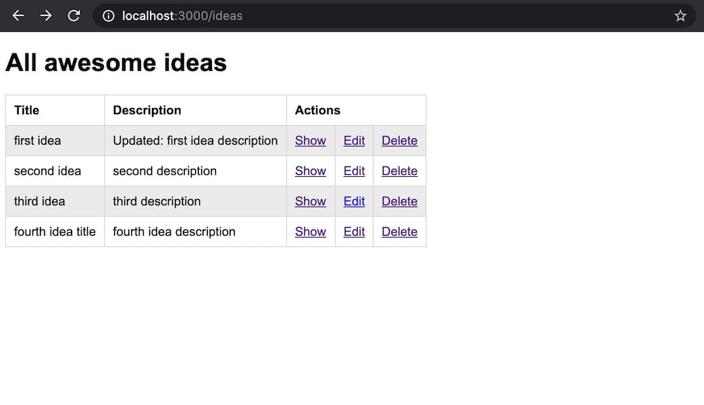Click the browser back arrow

tap(18, 16)
